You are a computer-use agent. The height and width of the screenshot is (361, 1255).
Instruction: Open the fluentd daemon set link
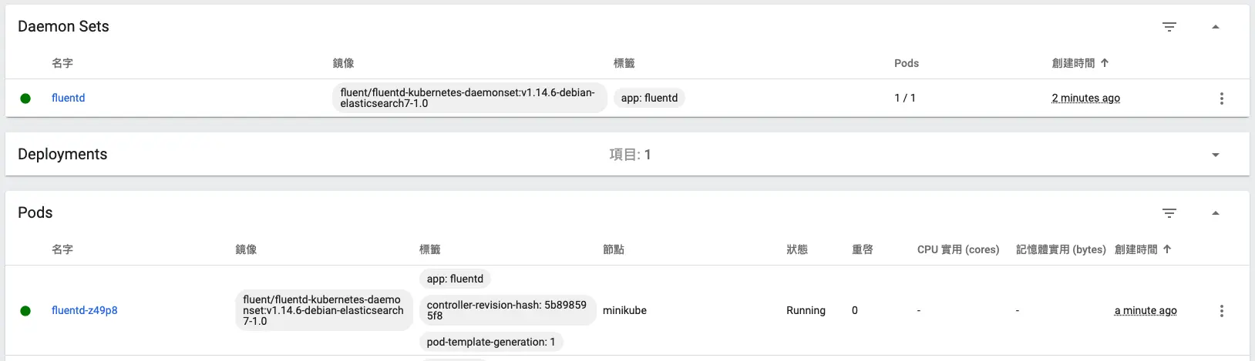point(68,98)
